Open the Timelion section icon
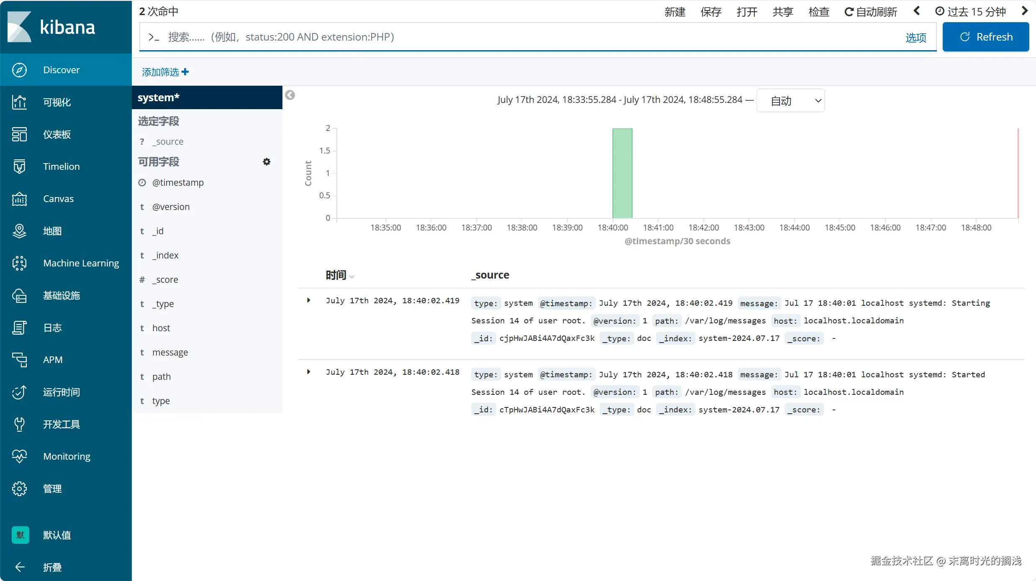 (x=19, y=166)
